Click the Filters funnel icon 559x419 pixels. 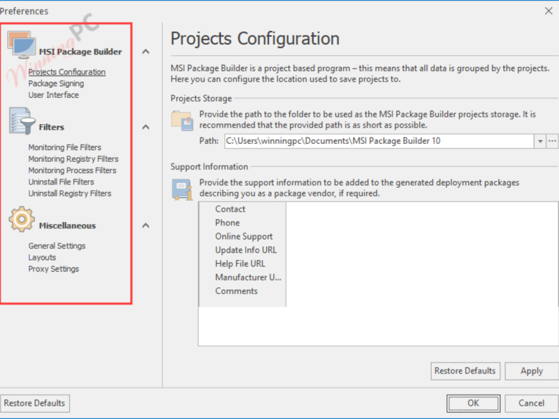pos(22,121)
